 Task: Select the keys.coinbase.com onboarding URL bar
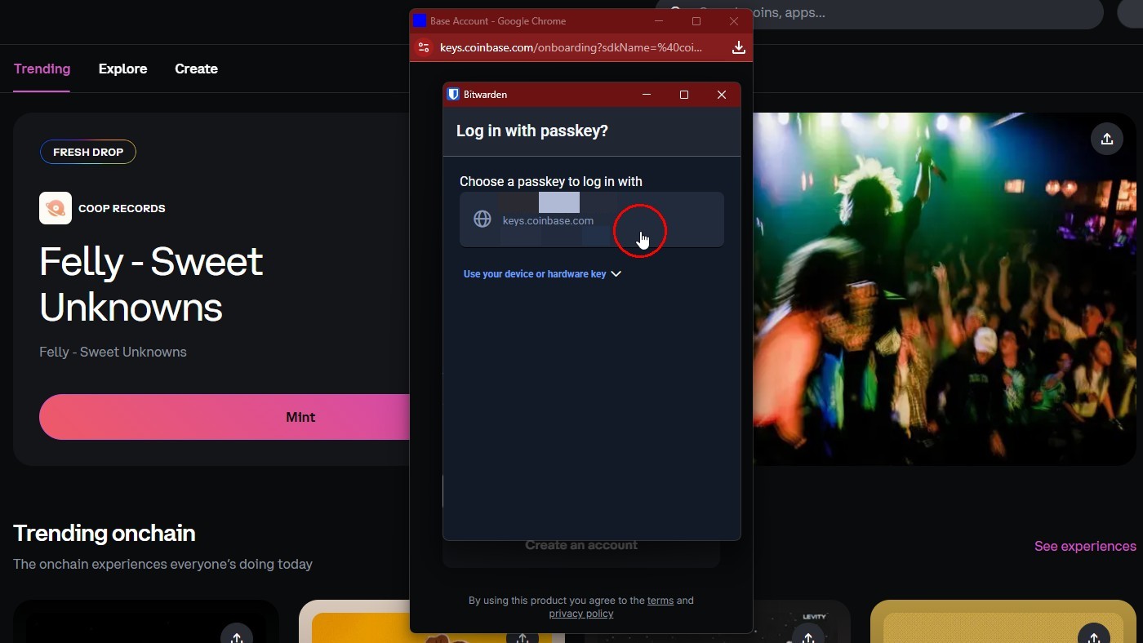(571, 47)
